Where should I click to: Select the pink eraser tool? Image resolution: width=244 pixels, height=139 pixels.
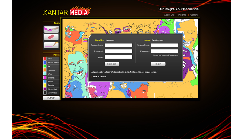51,37
